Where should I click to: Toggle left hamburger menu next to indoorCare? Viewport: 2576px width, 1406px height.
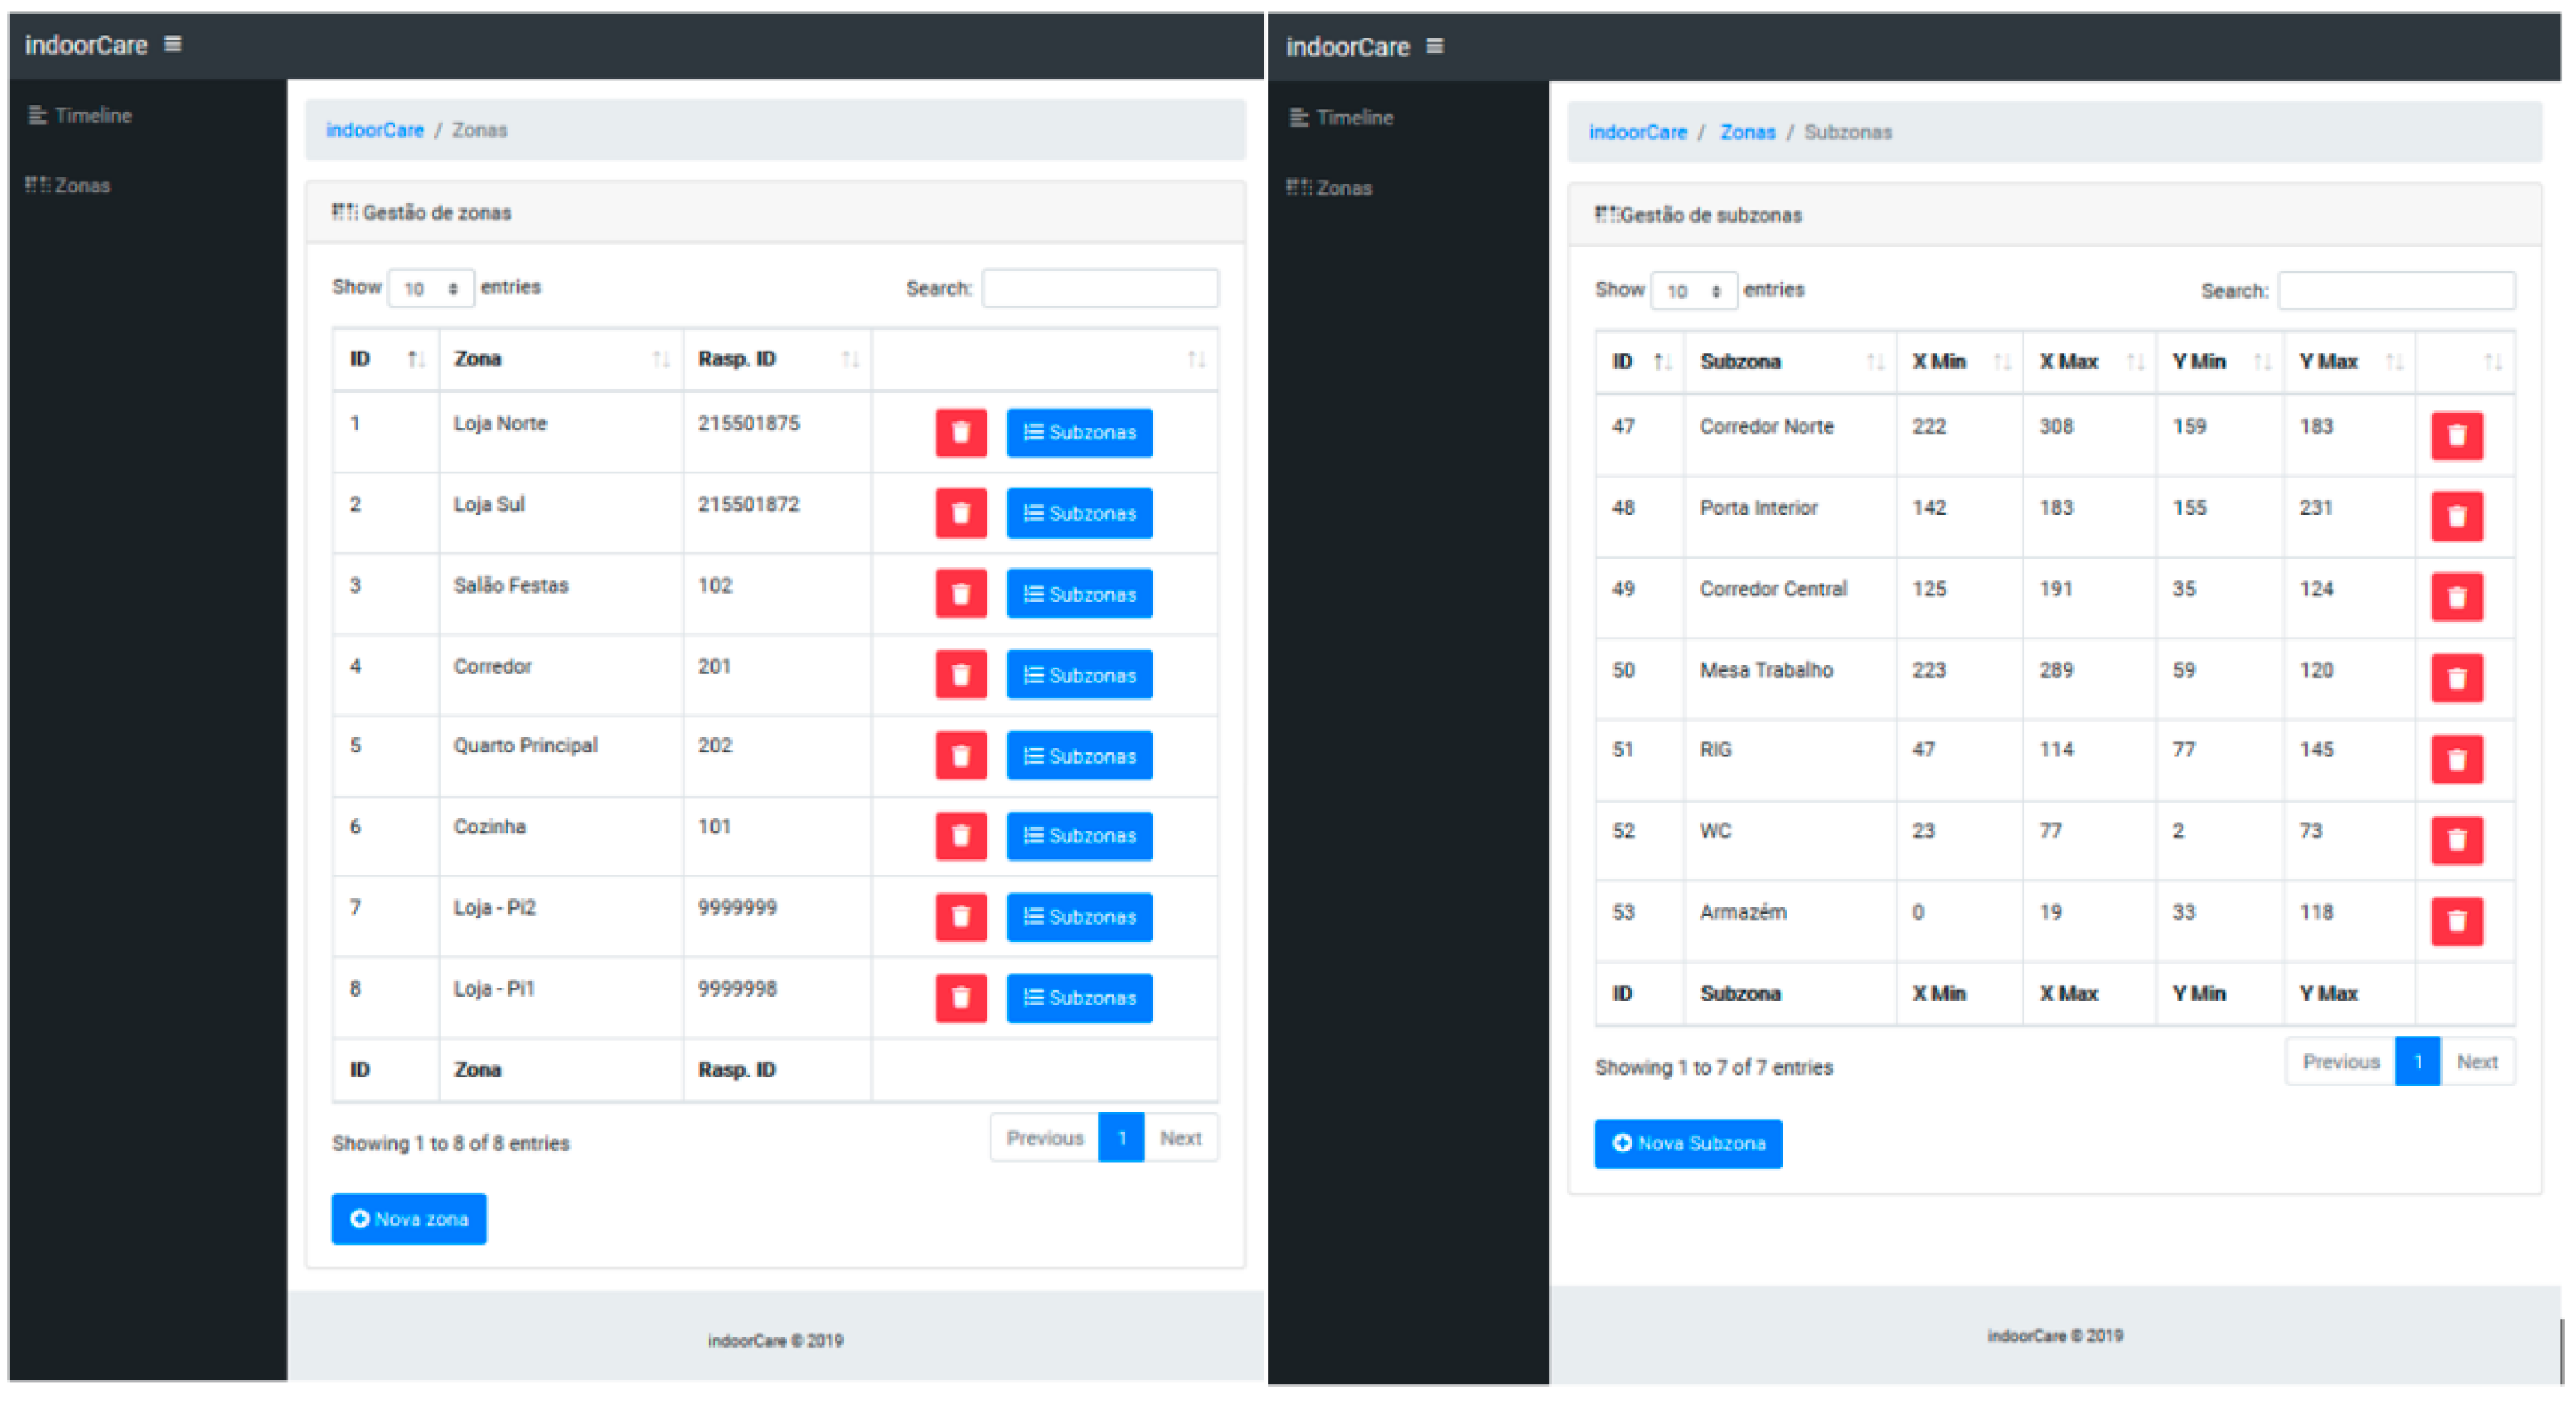(173, 44)
